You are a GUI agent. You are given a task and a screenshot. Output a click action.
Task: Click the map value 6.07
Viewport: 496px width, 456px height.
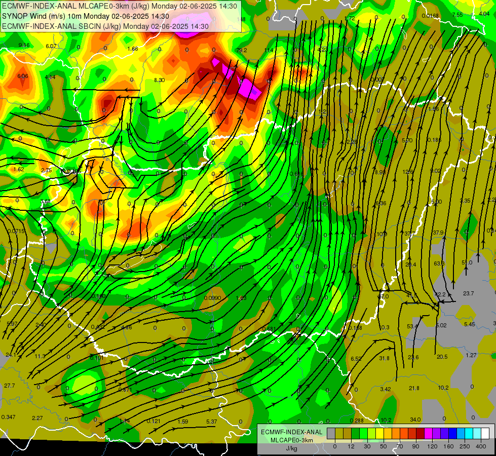click(x=51, y=46)
